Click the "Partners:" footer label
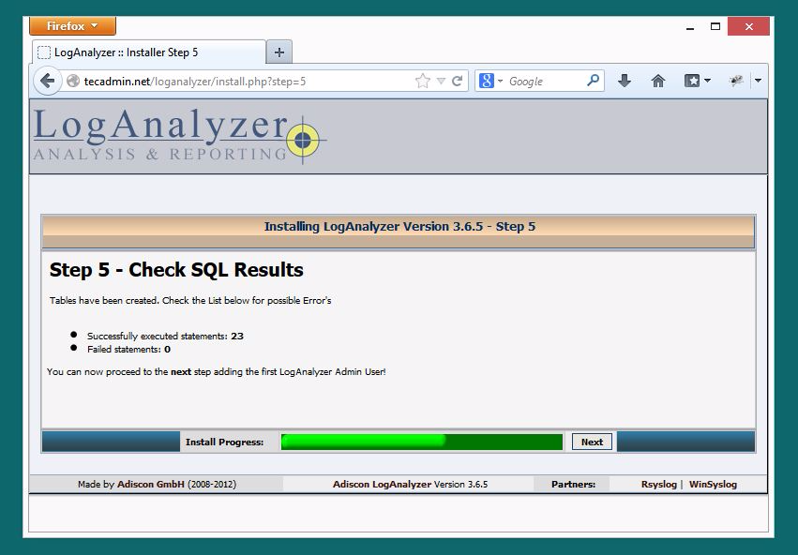The width and height of the screenshot is (798, 555). tap(573, 485)
